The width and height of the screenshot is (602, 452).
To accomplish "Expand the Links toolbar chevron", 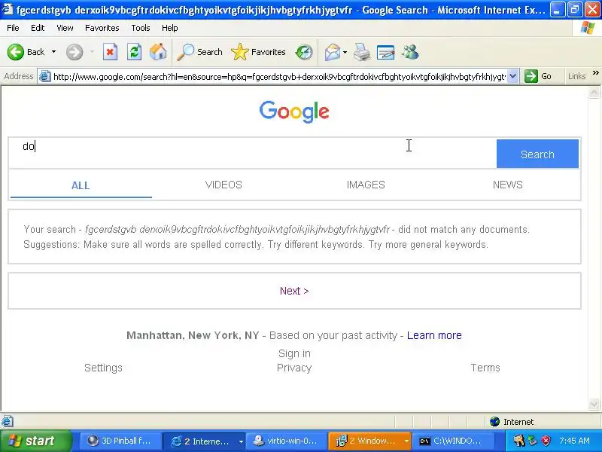I will (x=595, y=73).
